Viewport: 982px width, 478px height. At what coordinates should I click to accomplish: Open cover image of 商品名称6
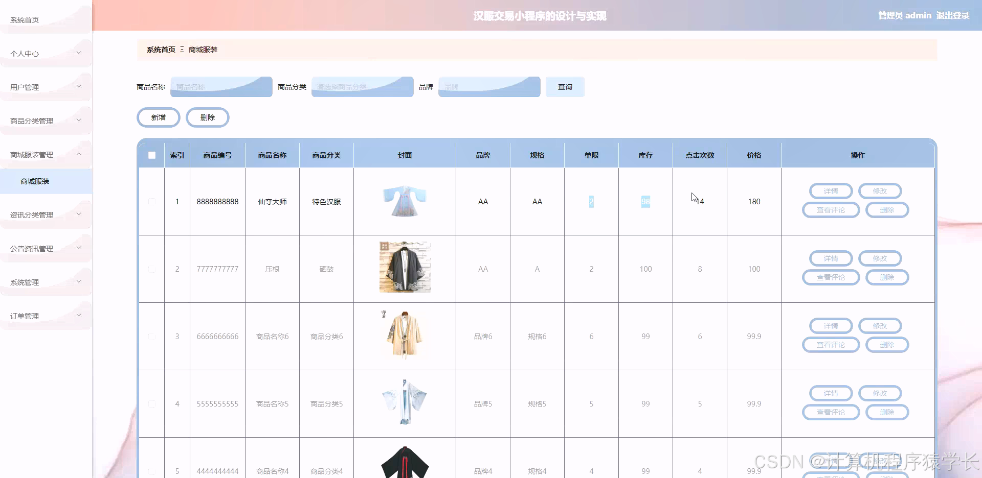coord(405,334)
